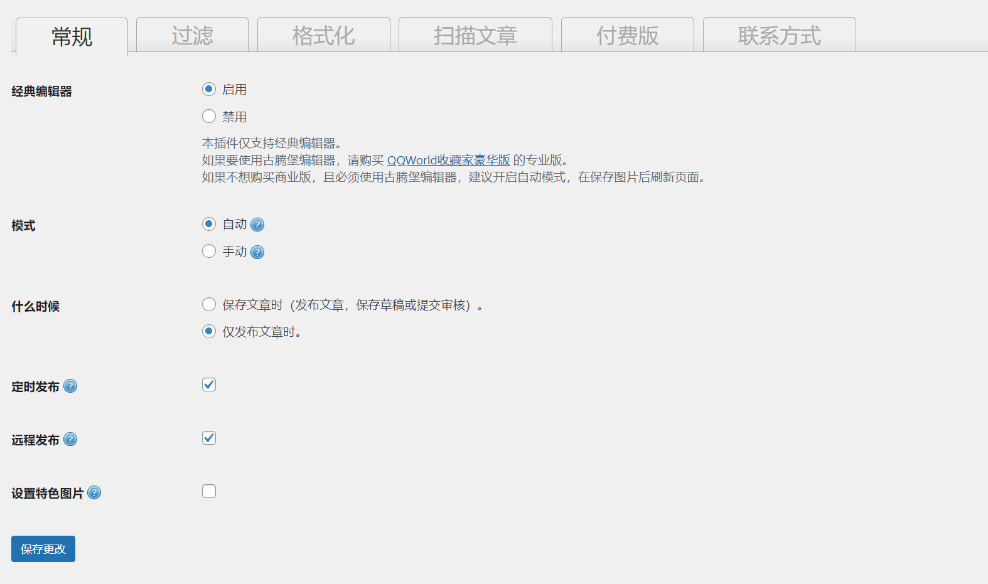This screenshot has height=584, width=988.
Task: Open the 扫描文章 tab
Action: click(x=476, y=35)
